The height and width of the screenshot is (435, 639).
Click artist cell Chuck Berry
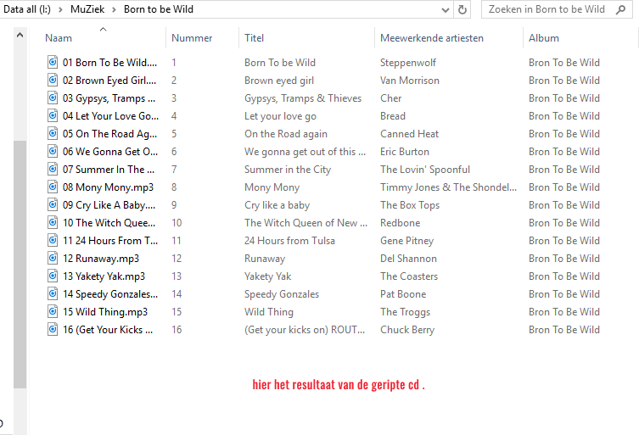(407, 330)
